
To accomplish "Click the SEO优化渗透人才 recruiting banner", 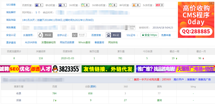I will [26, 69].
